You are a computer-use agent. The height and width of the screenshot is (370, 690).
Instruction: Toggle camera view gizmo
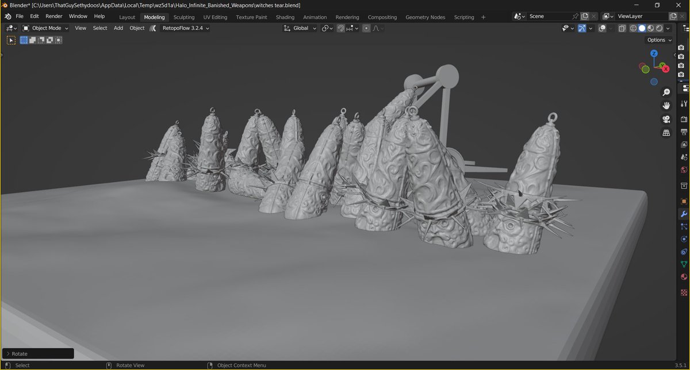[x=666, y=120]
